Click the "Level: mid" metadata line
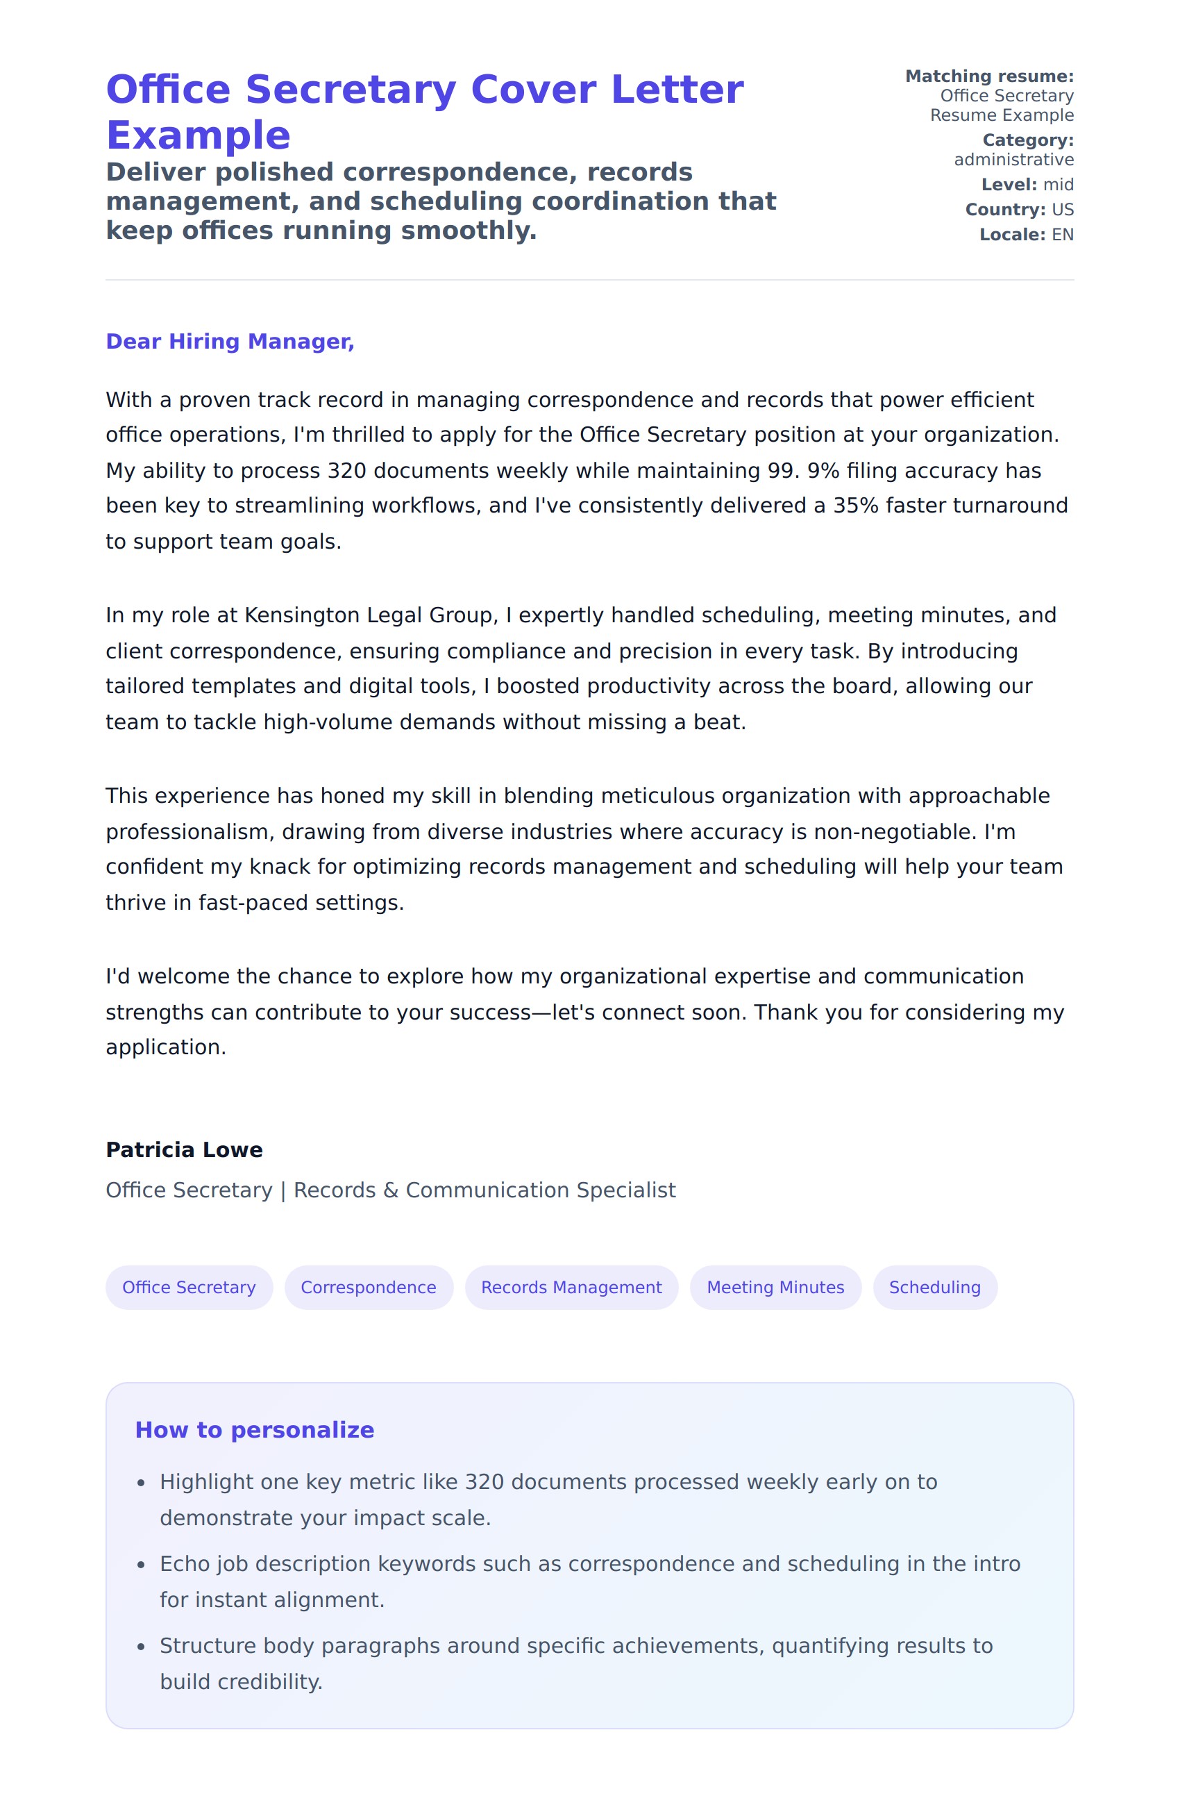The image size is (1180, 1796). (x=1027, y=185)
